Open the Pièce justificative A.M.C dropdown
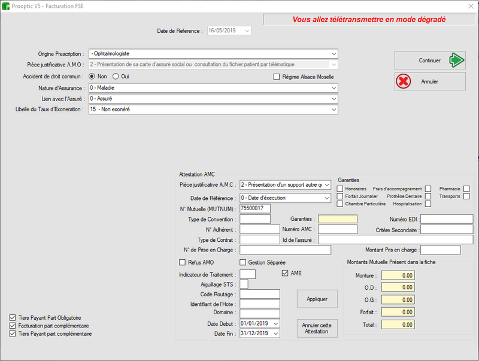This screenshot has height=361, width=479. click(327, 185)
